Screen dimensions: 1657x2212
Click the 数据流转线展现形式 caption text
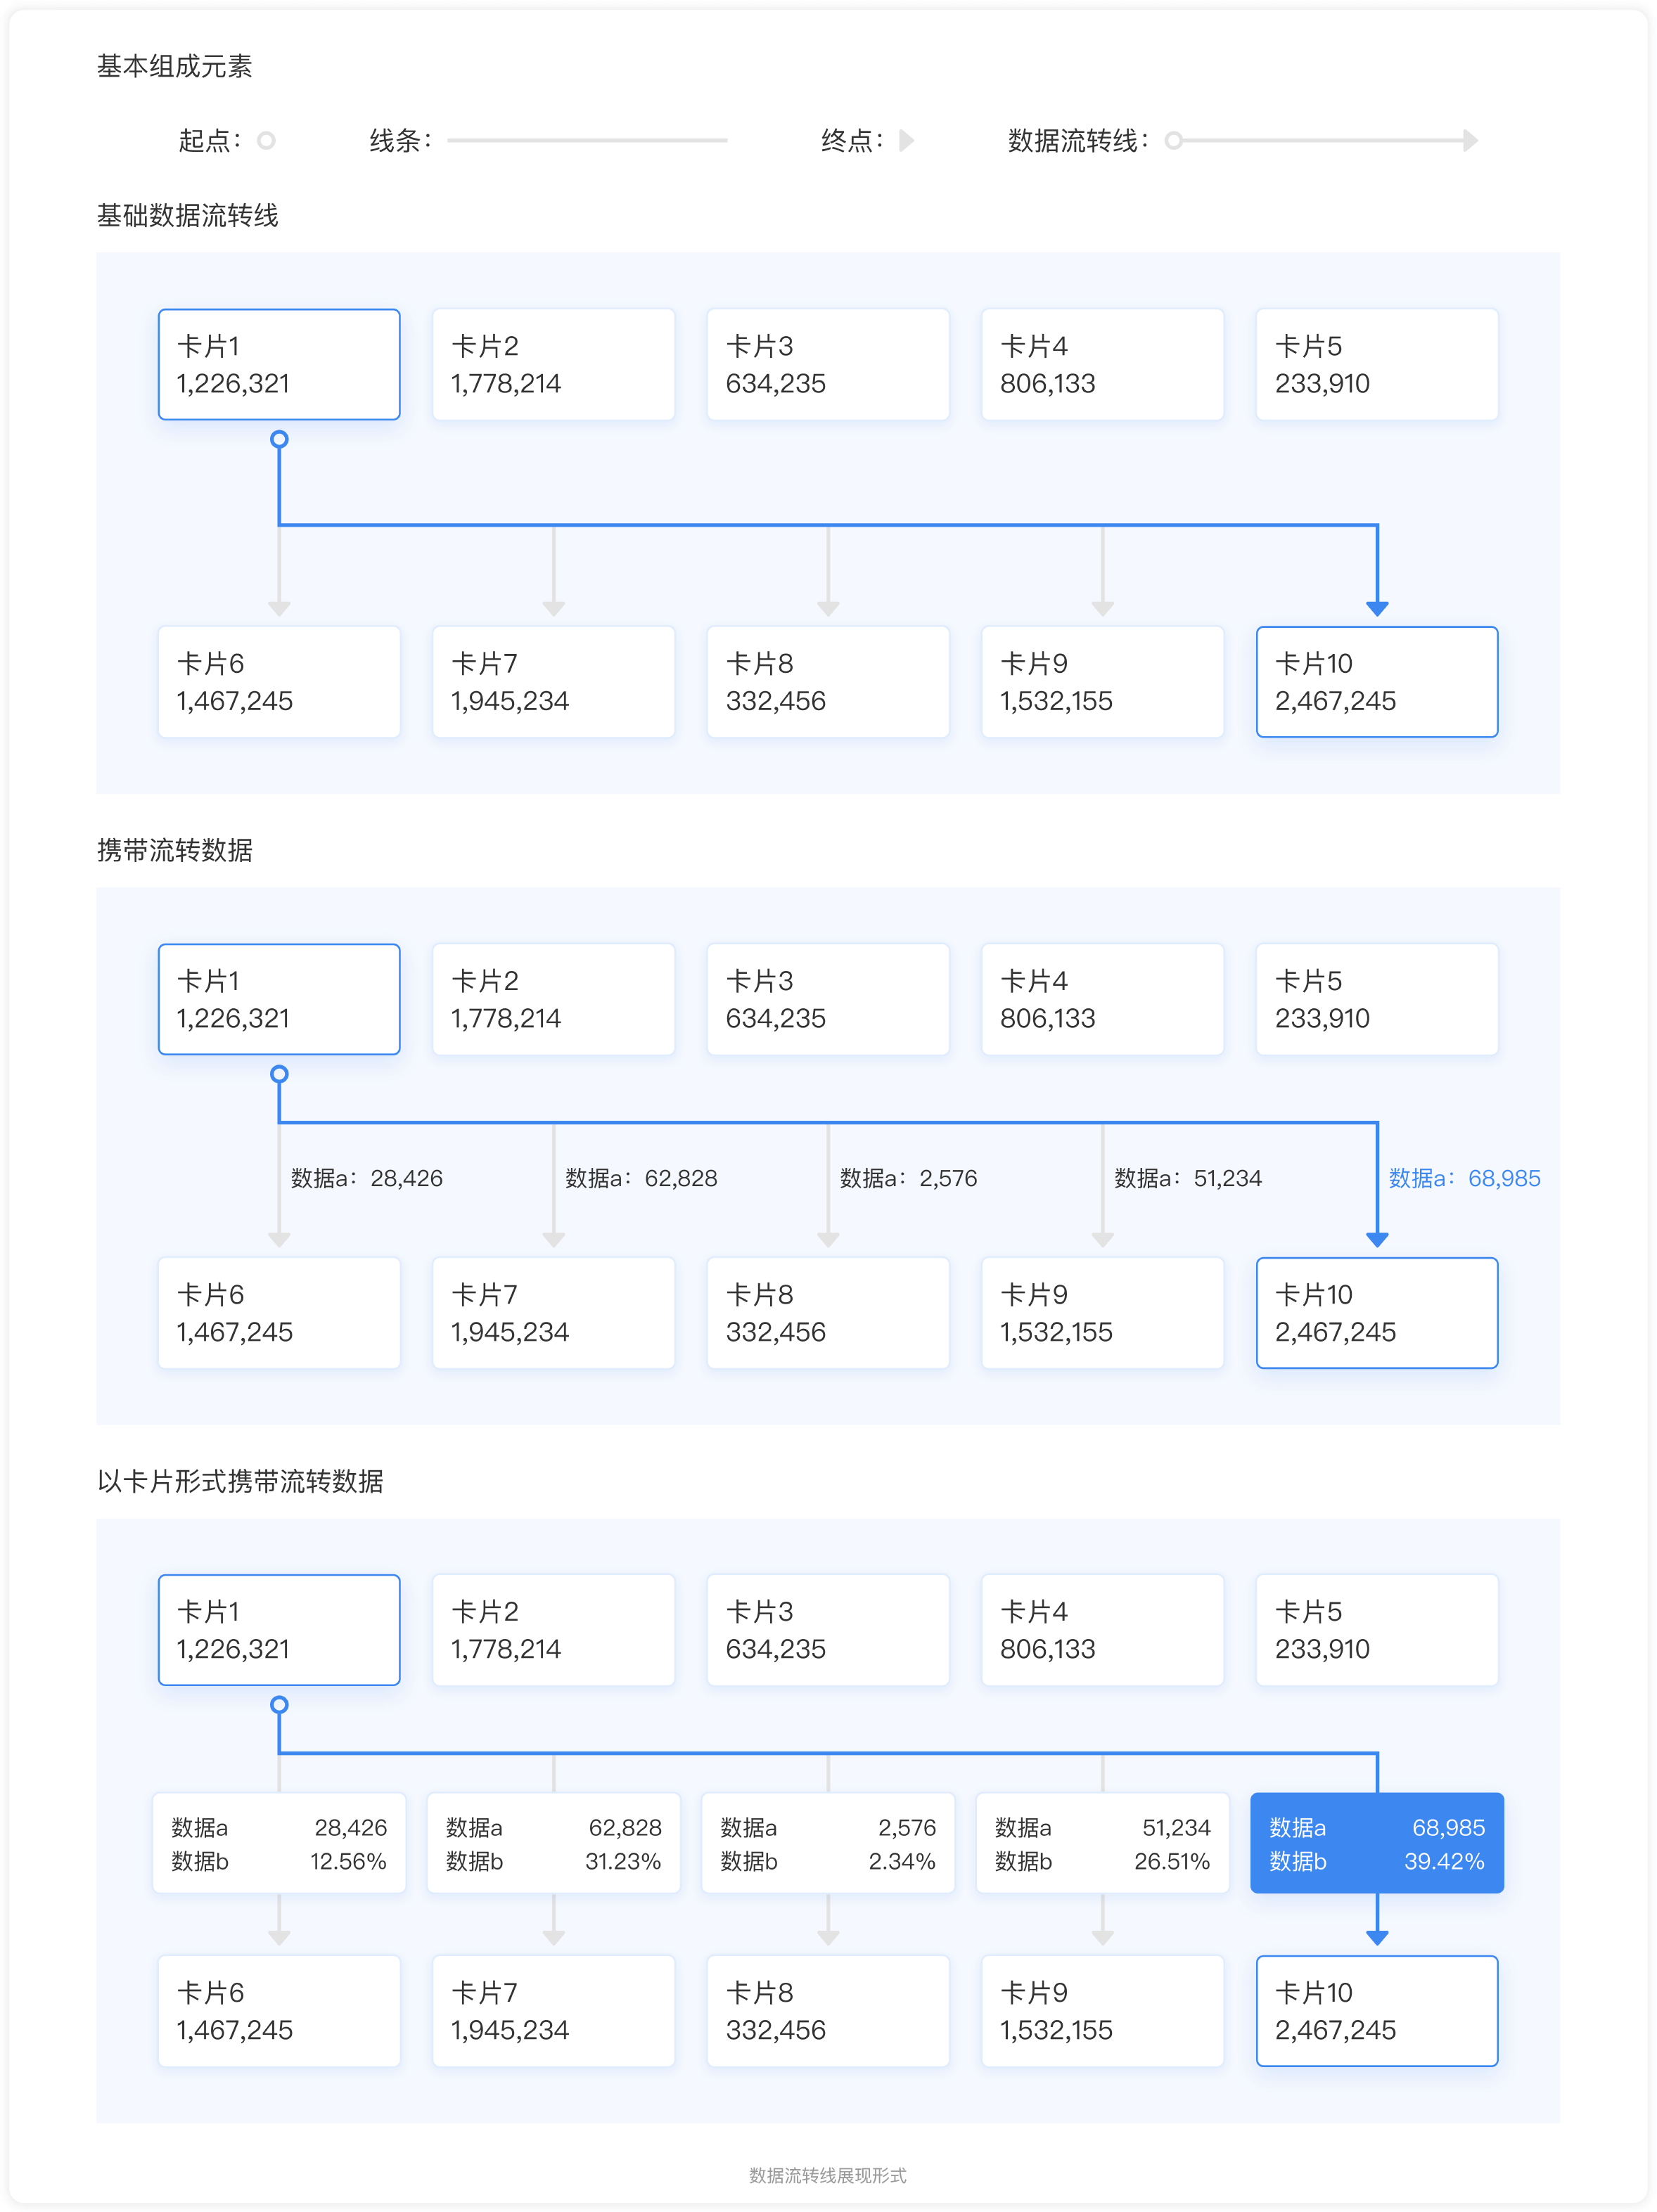tap(828, 2175)
